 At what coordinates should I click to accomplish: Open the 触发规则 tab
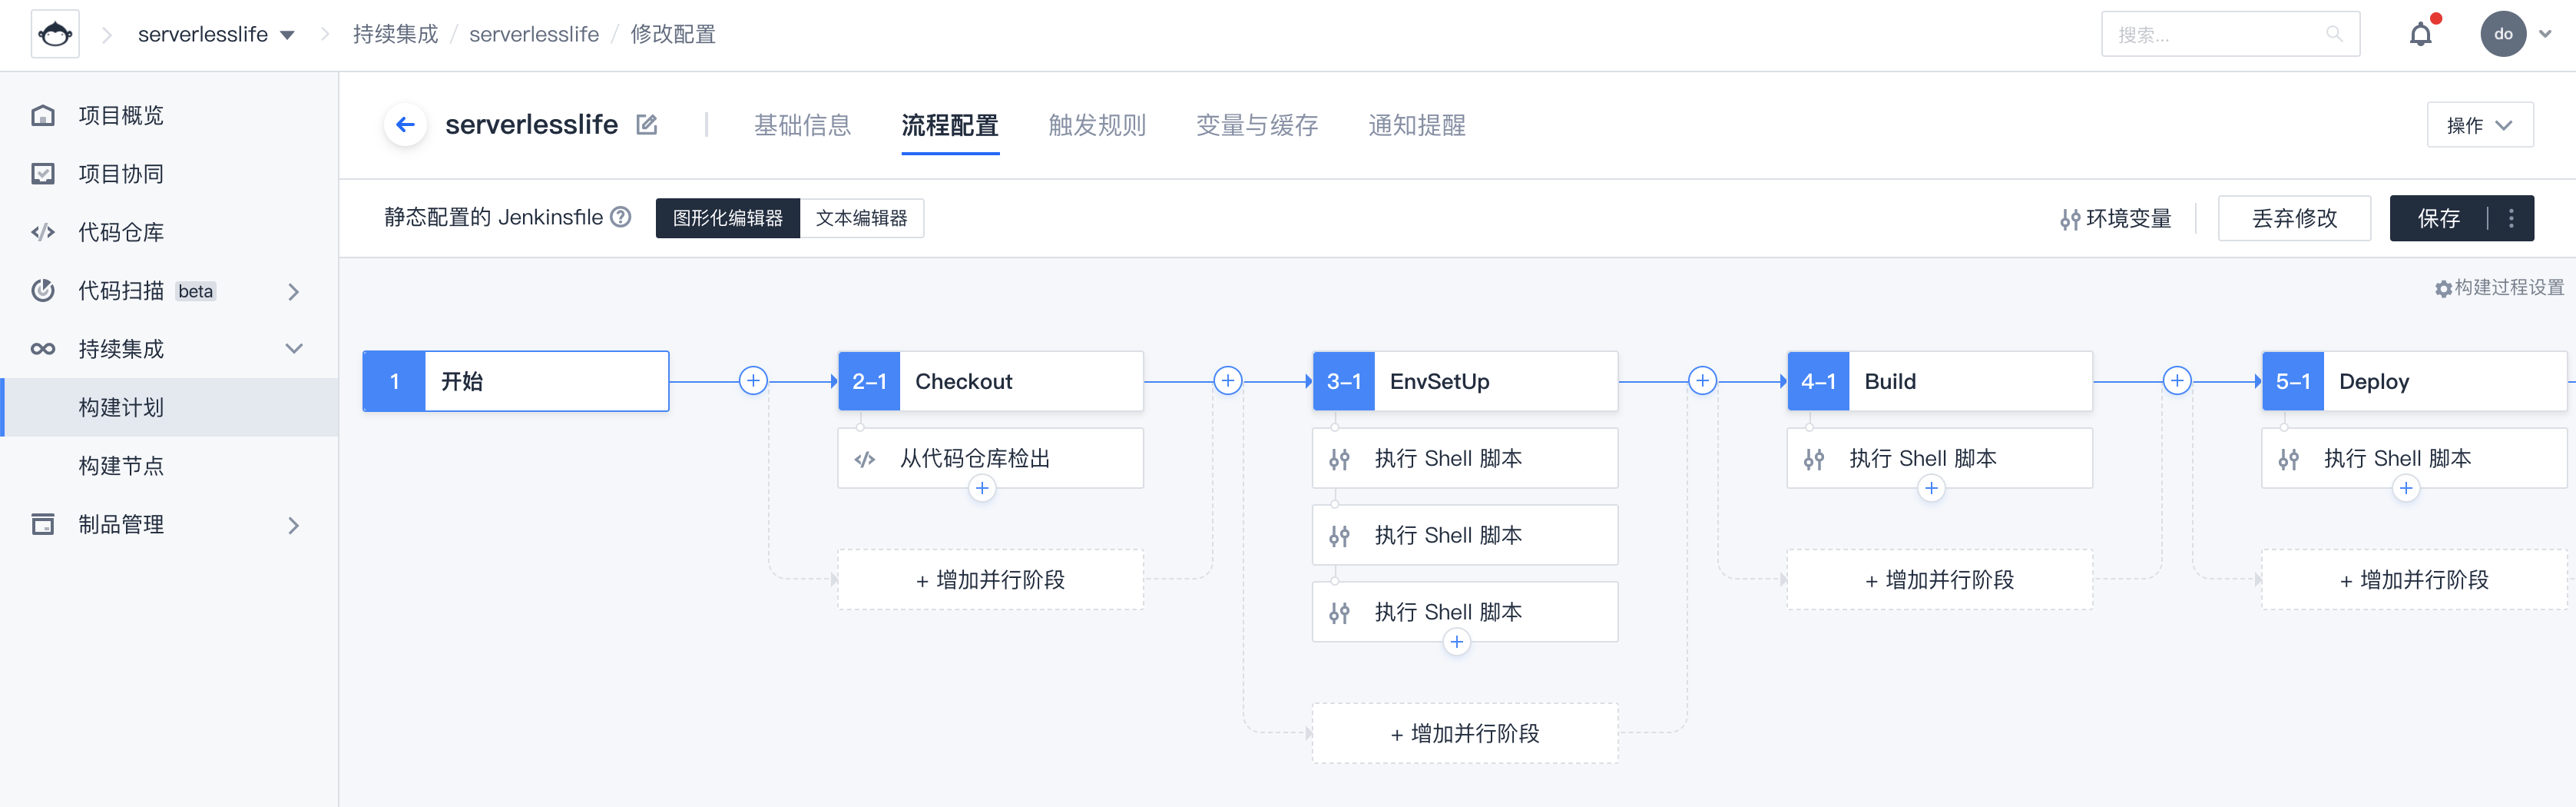point(1097,125)
